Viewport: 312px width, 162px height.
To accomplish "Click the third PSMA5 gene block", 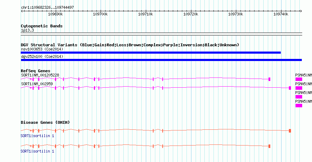I will [299, 97].
